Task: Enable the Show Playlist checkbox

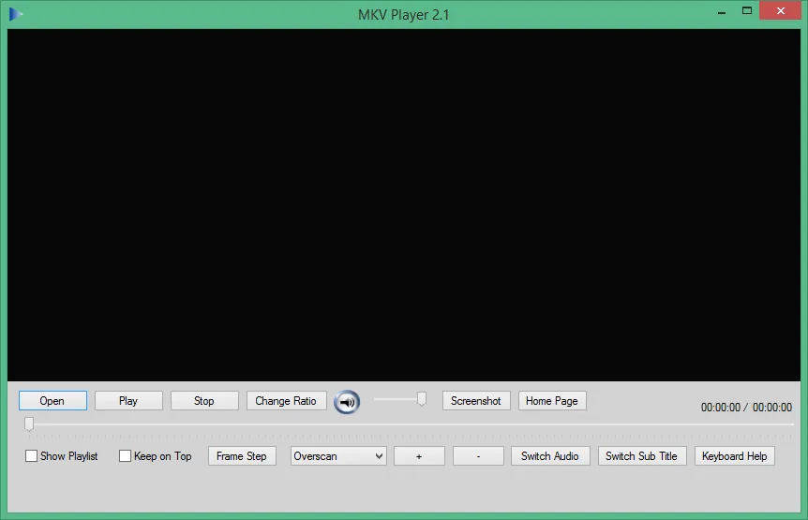Action: coord(32,456)
